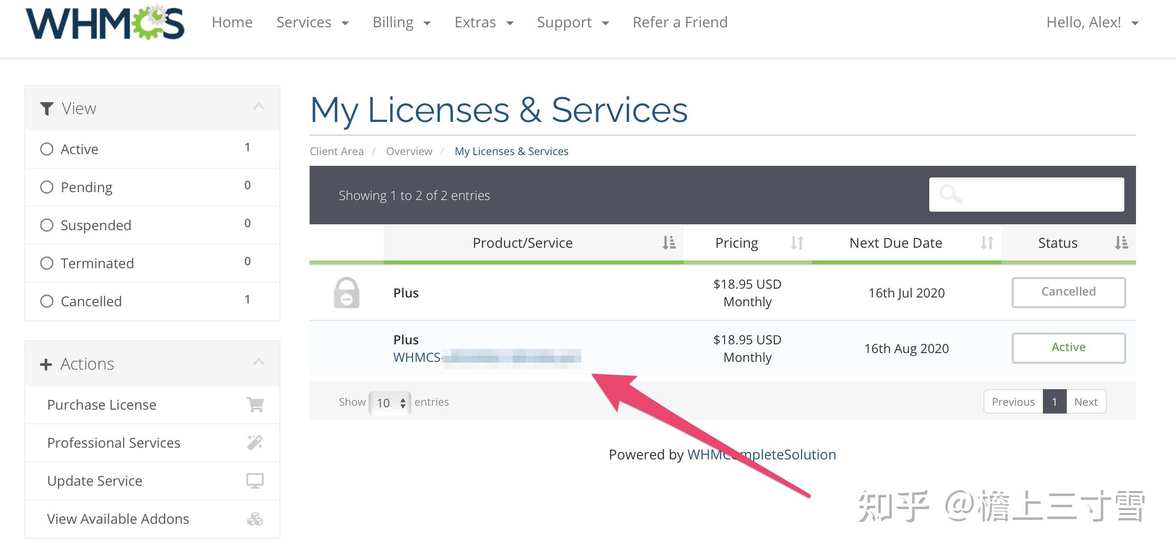The height and width of the screenshot is (554, 1176).
Task: Sort table by Pricing sort arrows
Action: pyautogui.click(x=797, y=242)
